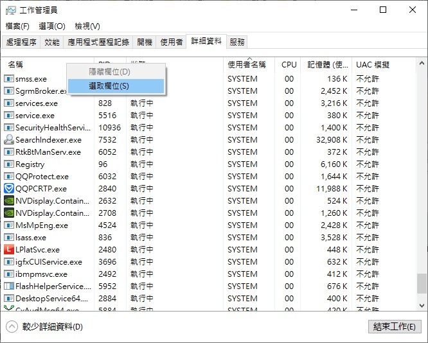Image resolution: width=428 pixels, height=343 pixels.
Task: Click the FlashHelperService process icon
Action: [x=9, y=286]
